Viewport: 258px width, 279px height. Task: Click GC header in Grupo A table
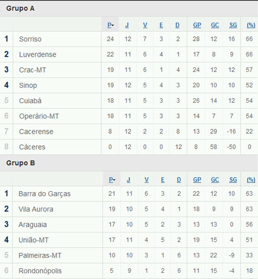tap(215, 25)
